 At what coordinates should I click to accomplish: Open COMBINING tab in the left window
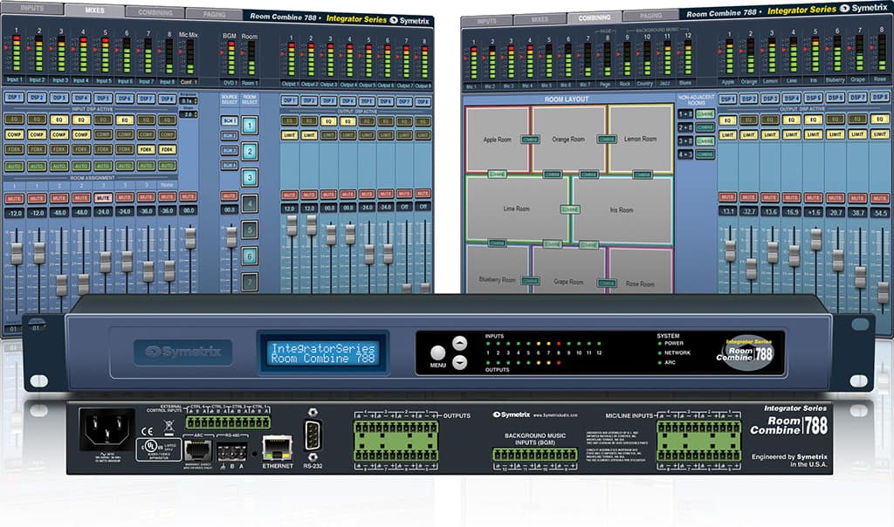coord(155,12)
